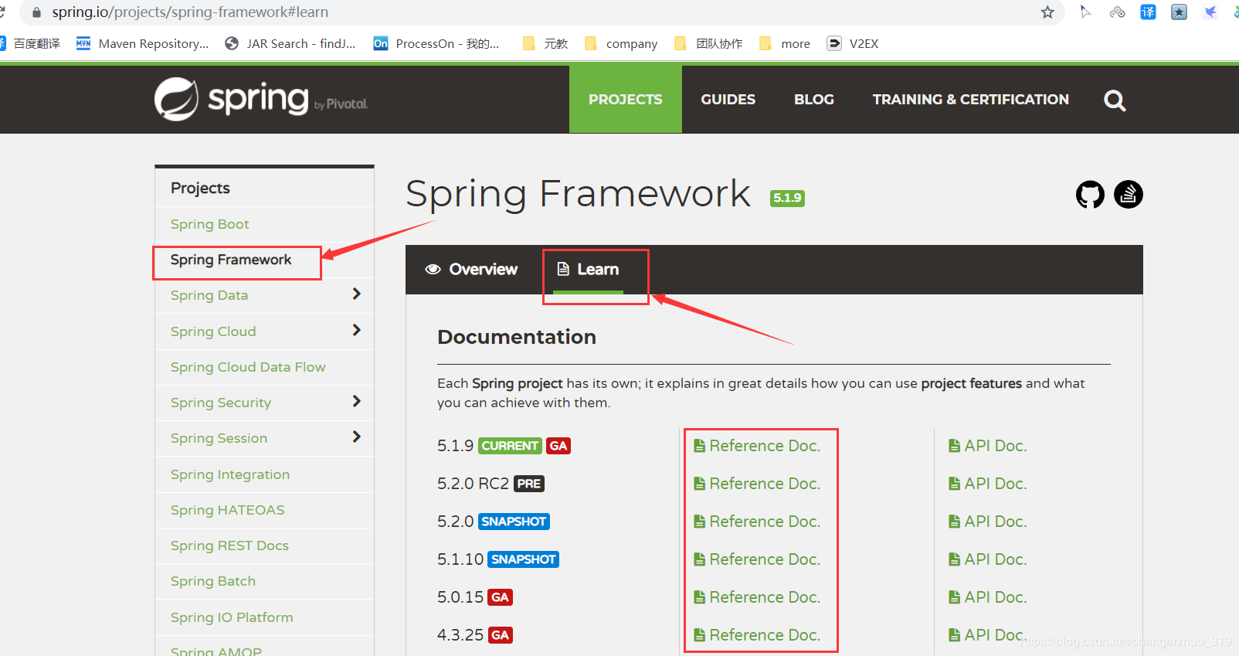Expand Spring Session submenu arrow
Screen dimensions: 1239x656
pos(356,437)
